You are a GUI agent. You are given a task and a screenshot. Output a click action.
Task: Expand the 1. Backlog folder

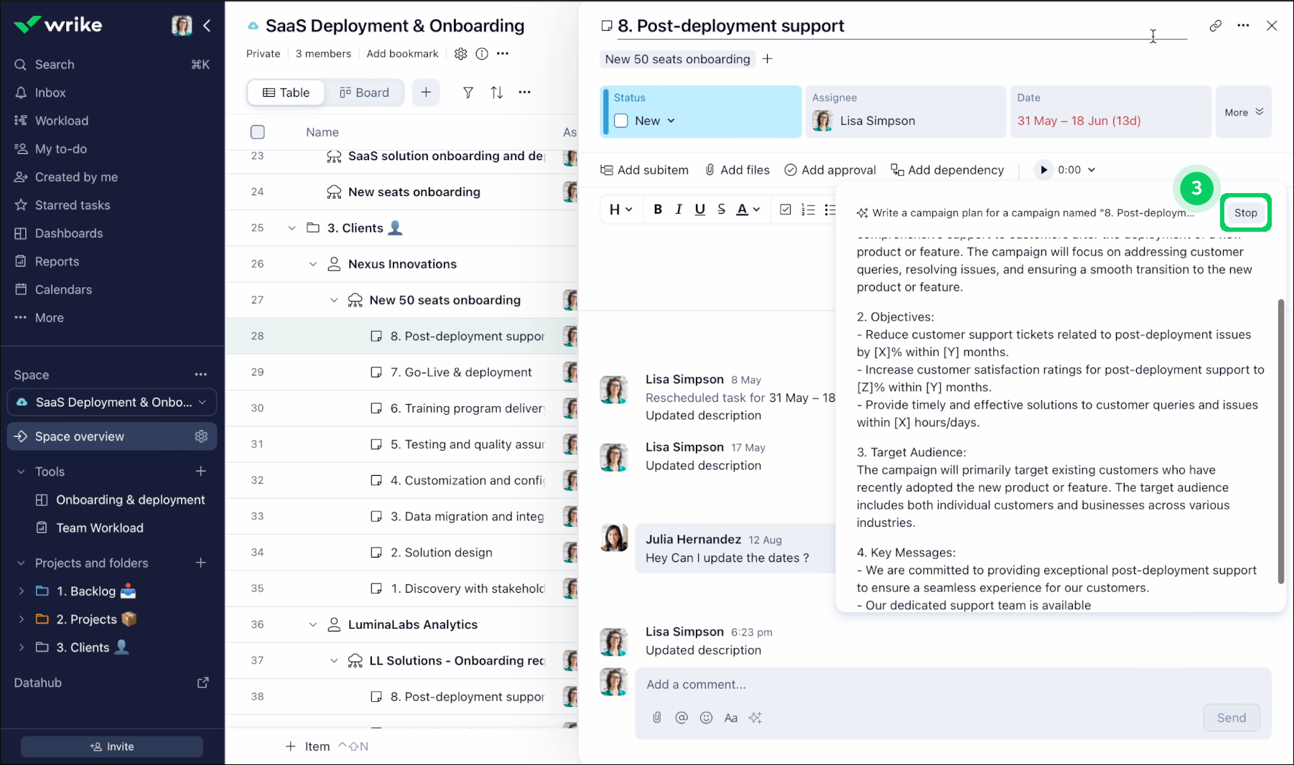pyautogui.click(x=22, y=591)
